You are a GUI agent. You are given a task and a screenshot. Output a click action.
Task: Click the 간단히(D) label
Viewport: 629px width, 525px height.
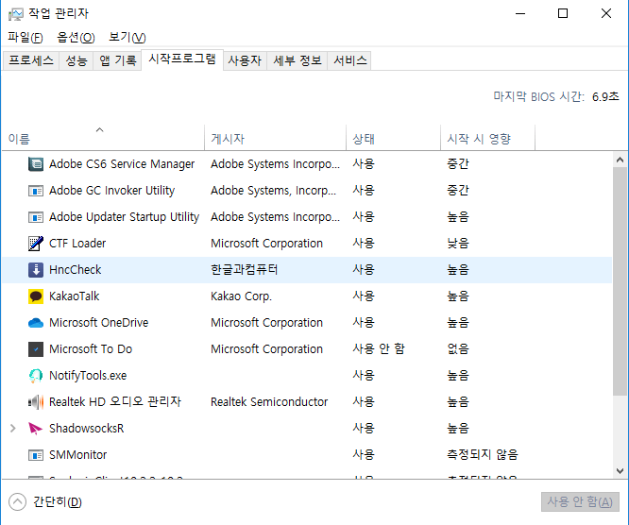(58, 501)
